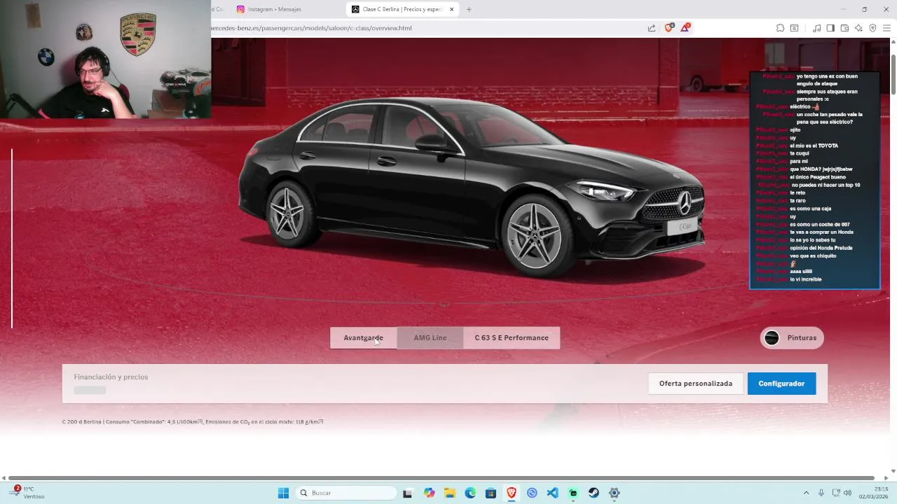Image resolution: width=897 pixels, height=504 pixels.
Task: Select the Avantgarde line
Action: coord(363,338)
